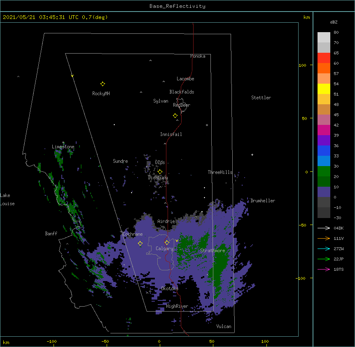The height and width of the screenshot is (347, 355).
Task: Select the yellow 54 dBZ color swatch
Action: point(324,89)
